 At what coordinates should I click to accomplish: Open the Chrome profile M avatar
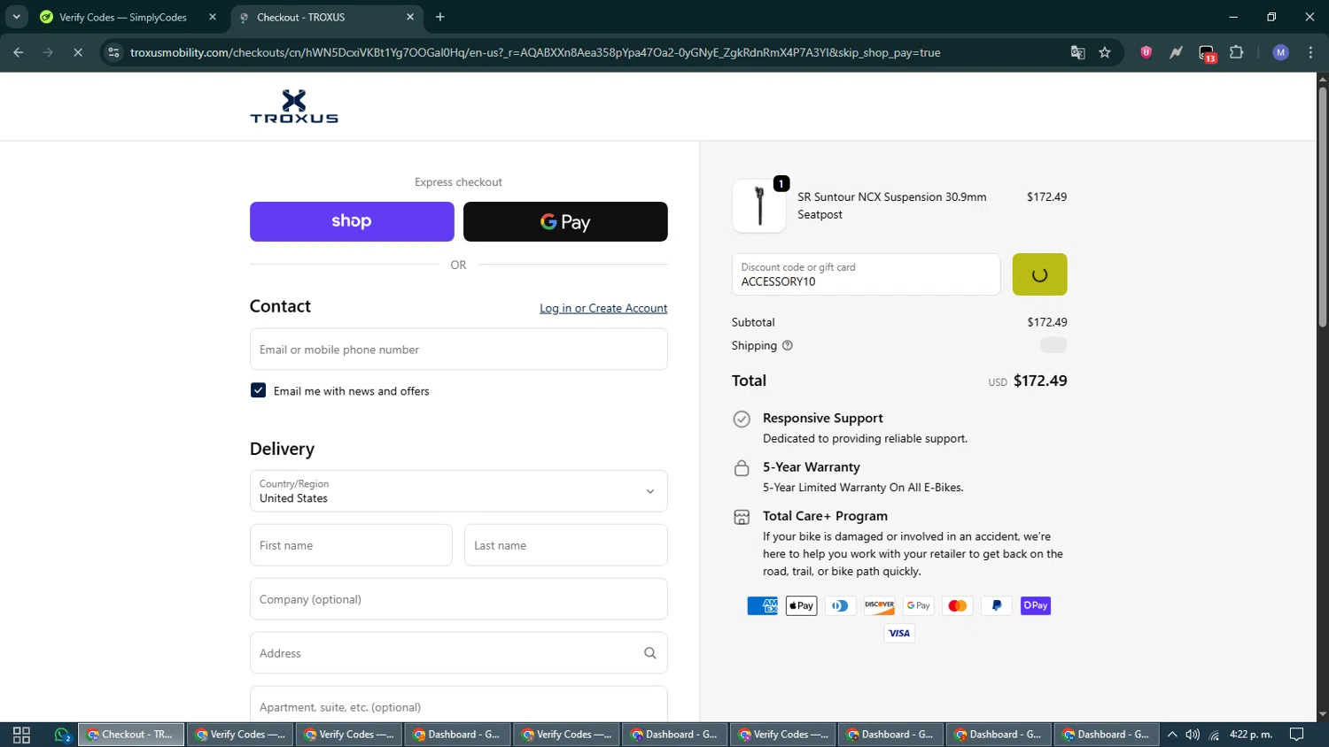(1280, 52)
